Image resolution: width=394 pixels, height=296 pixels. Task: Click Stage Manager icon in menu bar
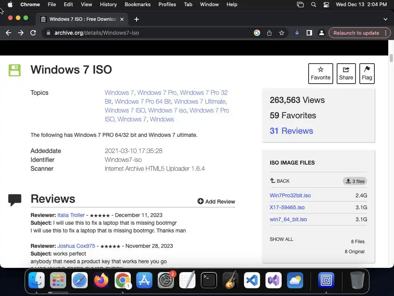[x=300, y=5]
